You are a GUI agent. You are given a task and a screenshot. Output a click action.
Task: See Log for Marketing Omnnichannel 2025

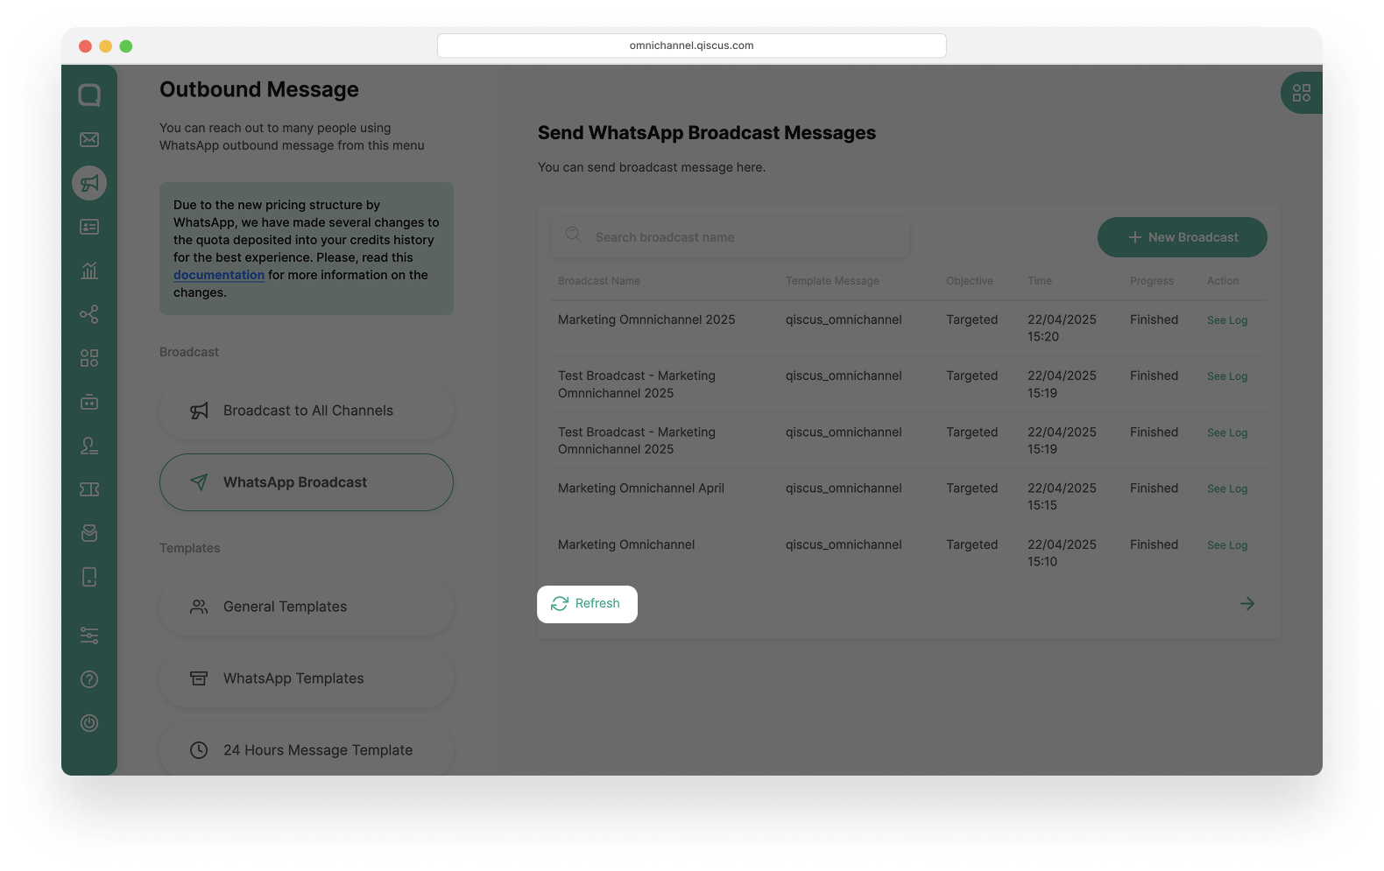point(1227,320)
